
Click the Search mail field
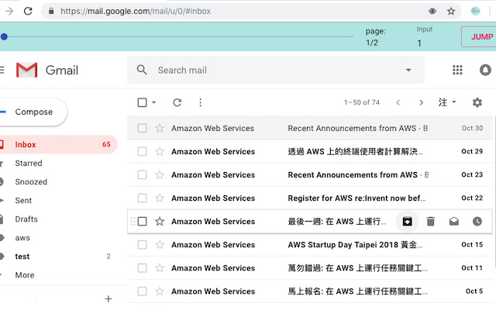pos(276,70)
